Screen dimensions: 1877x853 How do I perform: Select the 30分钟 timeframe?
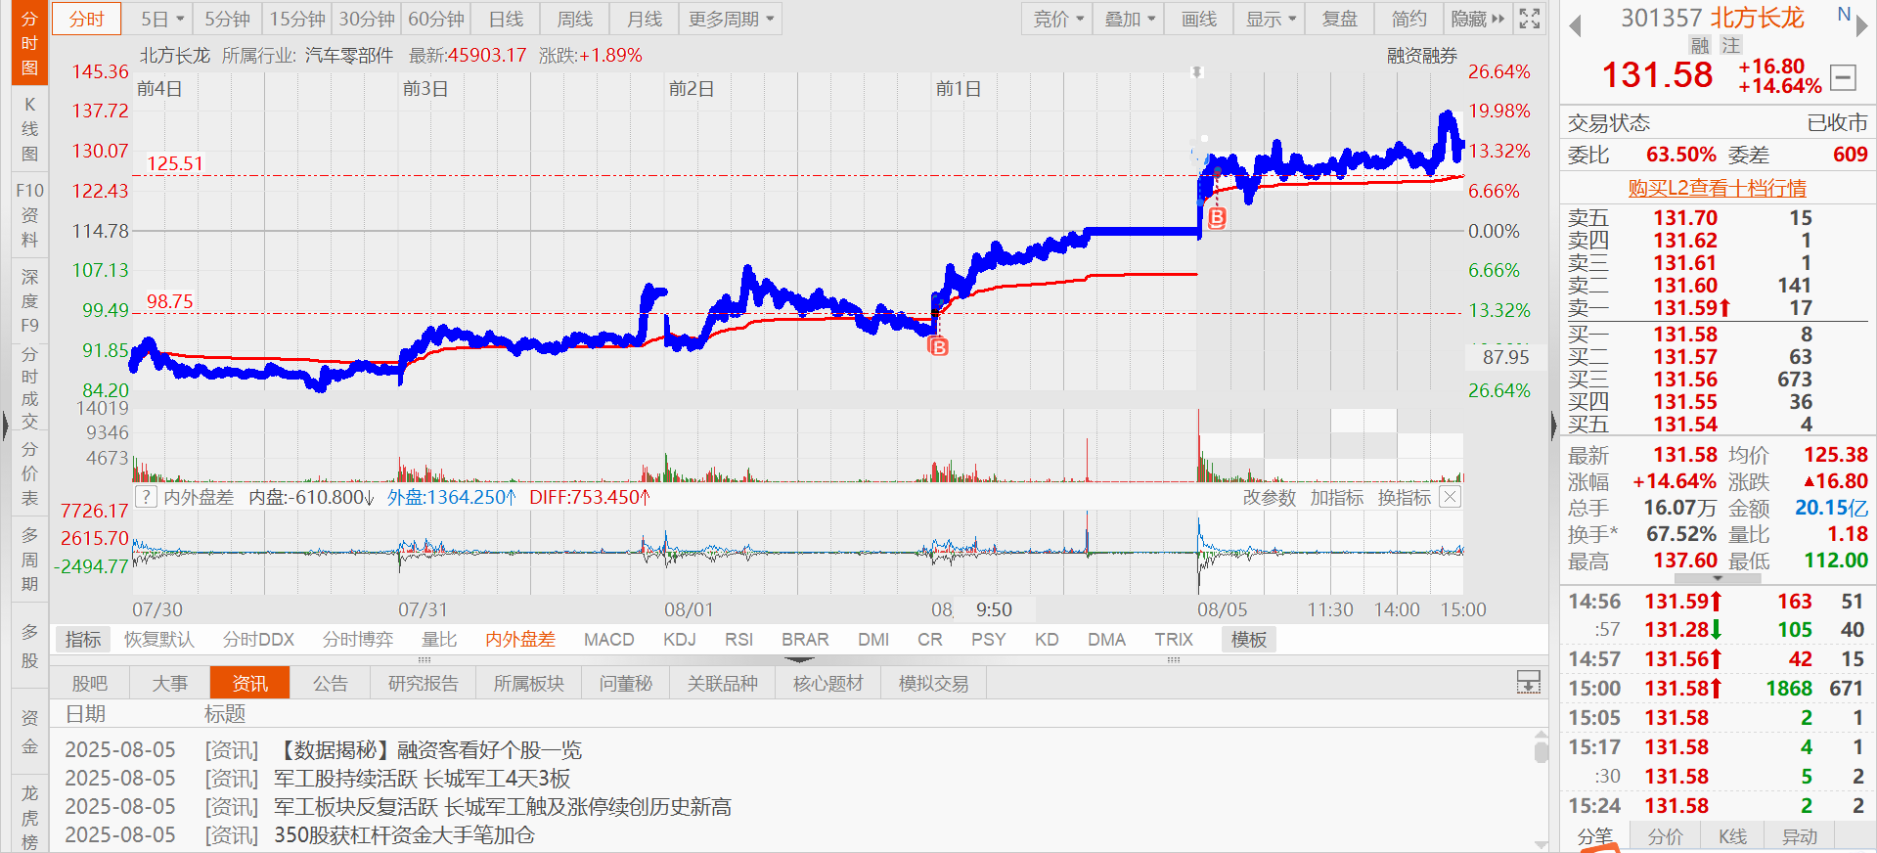point(367,19)
